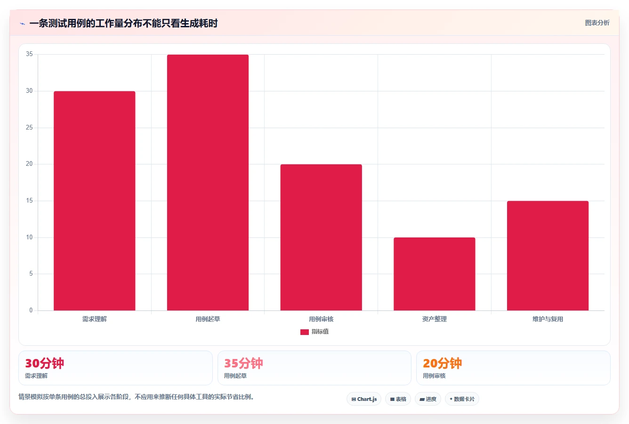Click the Chart.js chip icon
The image size is (629, 424).
coord(354,399)
